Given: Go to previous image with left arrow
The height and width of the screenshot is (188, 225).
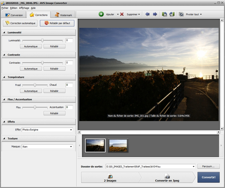Looking at the screenshot, I should pyautogui.click(x=147, y=14).
